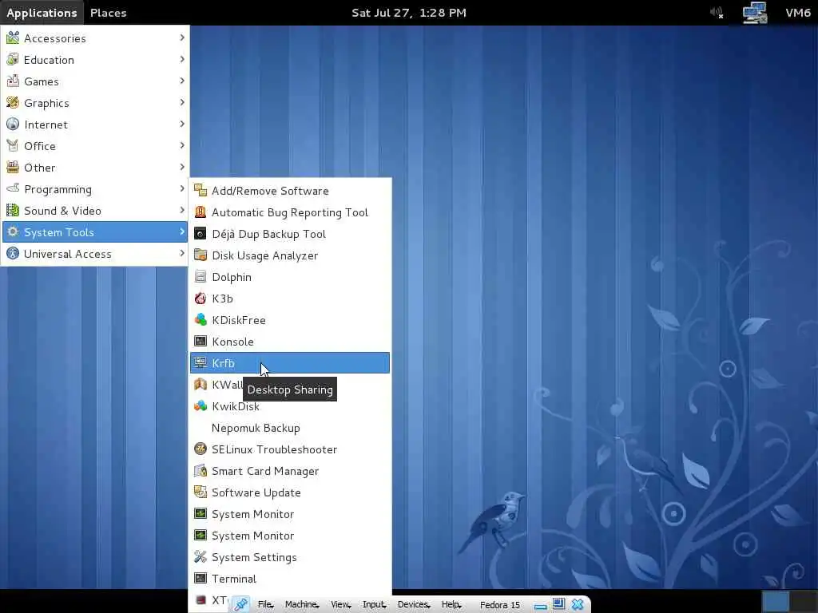Viewport: 818px width, 613px height.
Task: Expand the Games submenu arrow
Action: (182, 81)
